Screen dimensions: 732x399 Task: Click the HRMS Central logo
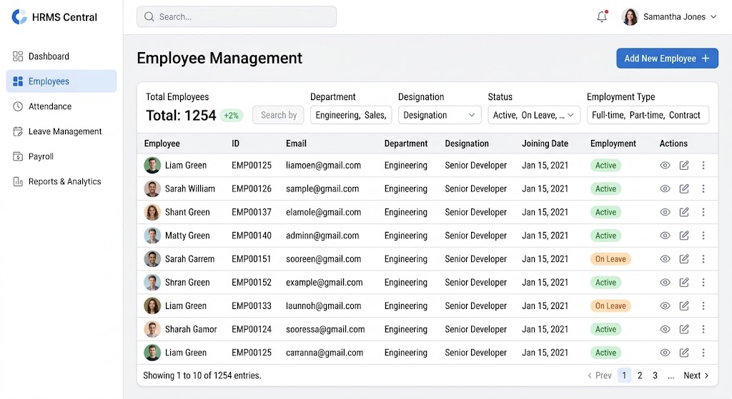tap(19, 17)
